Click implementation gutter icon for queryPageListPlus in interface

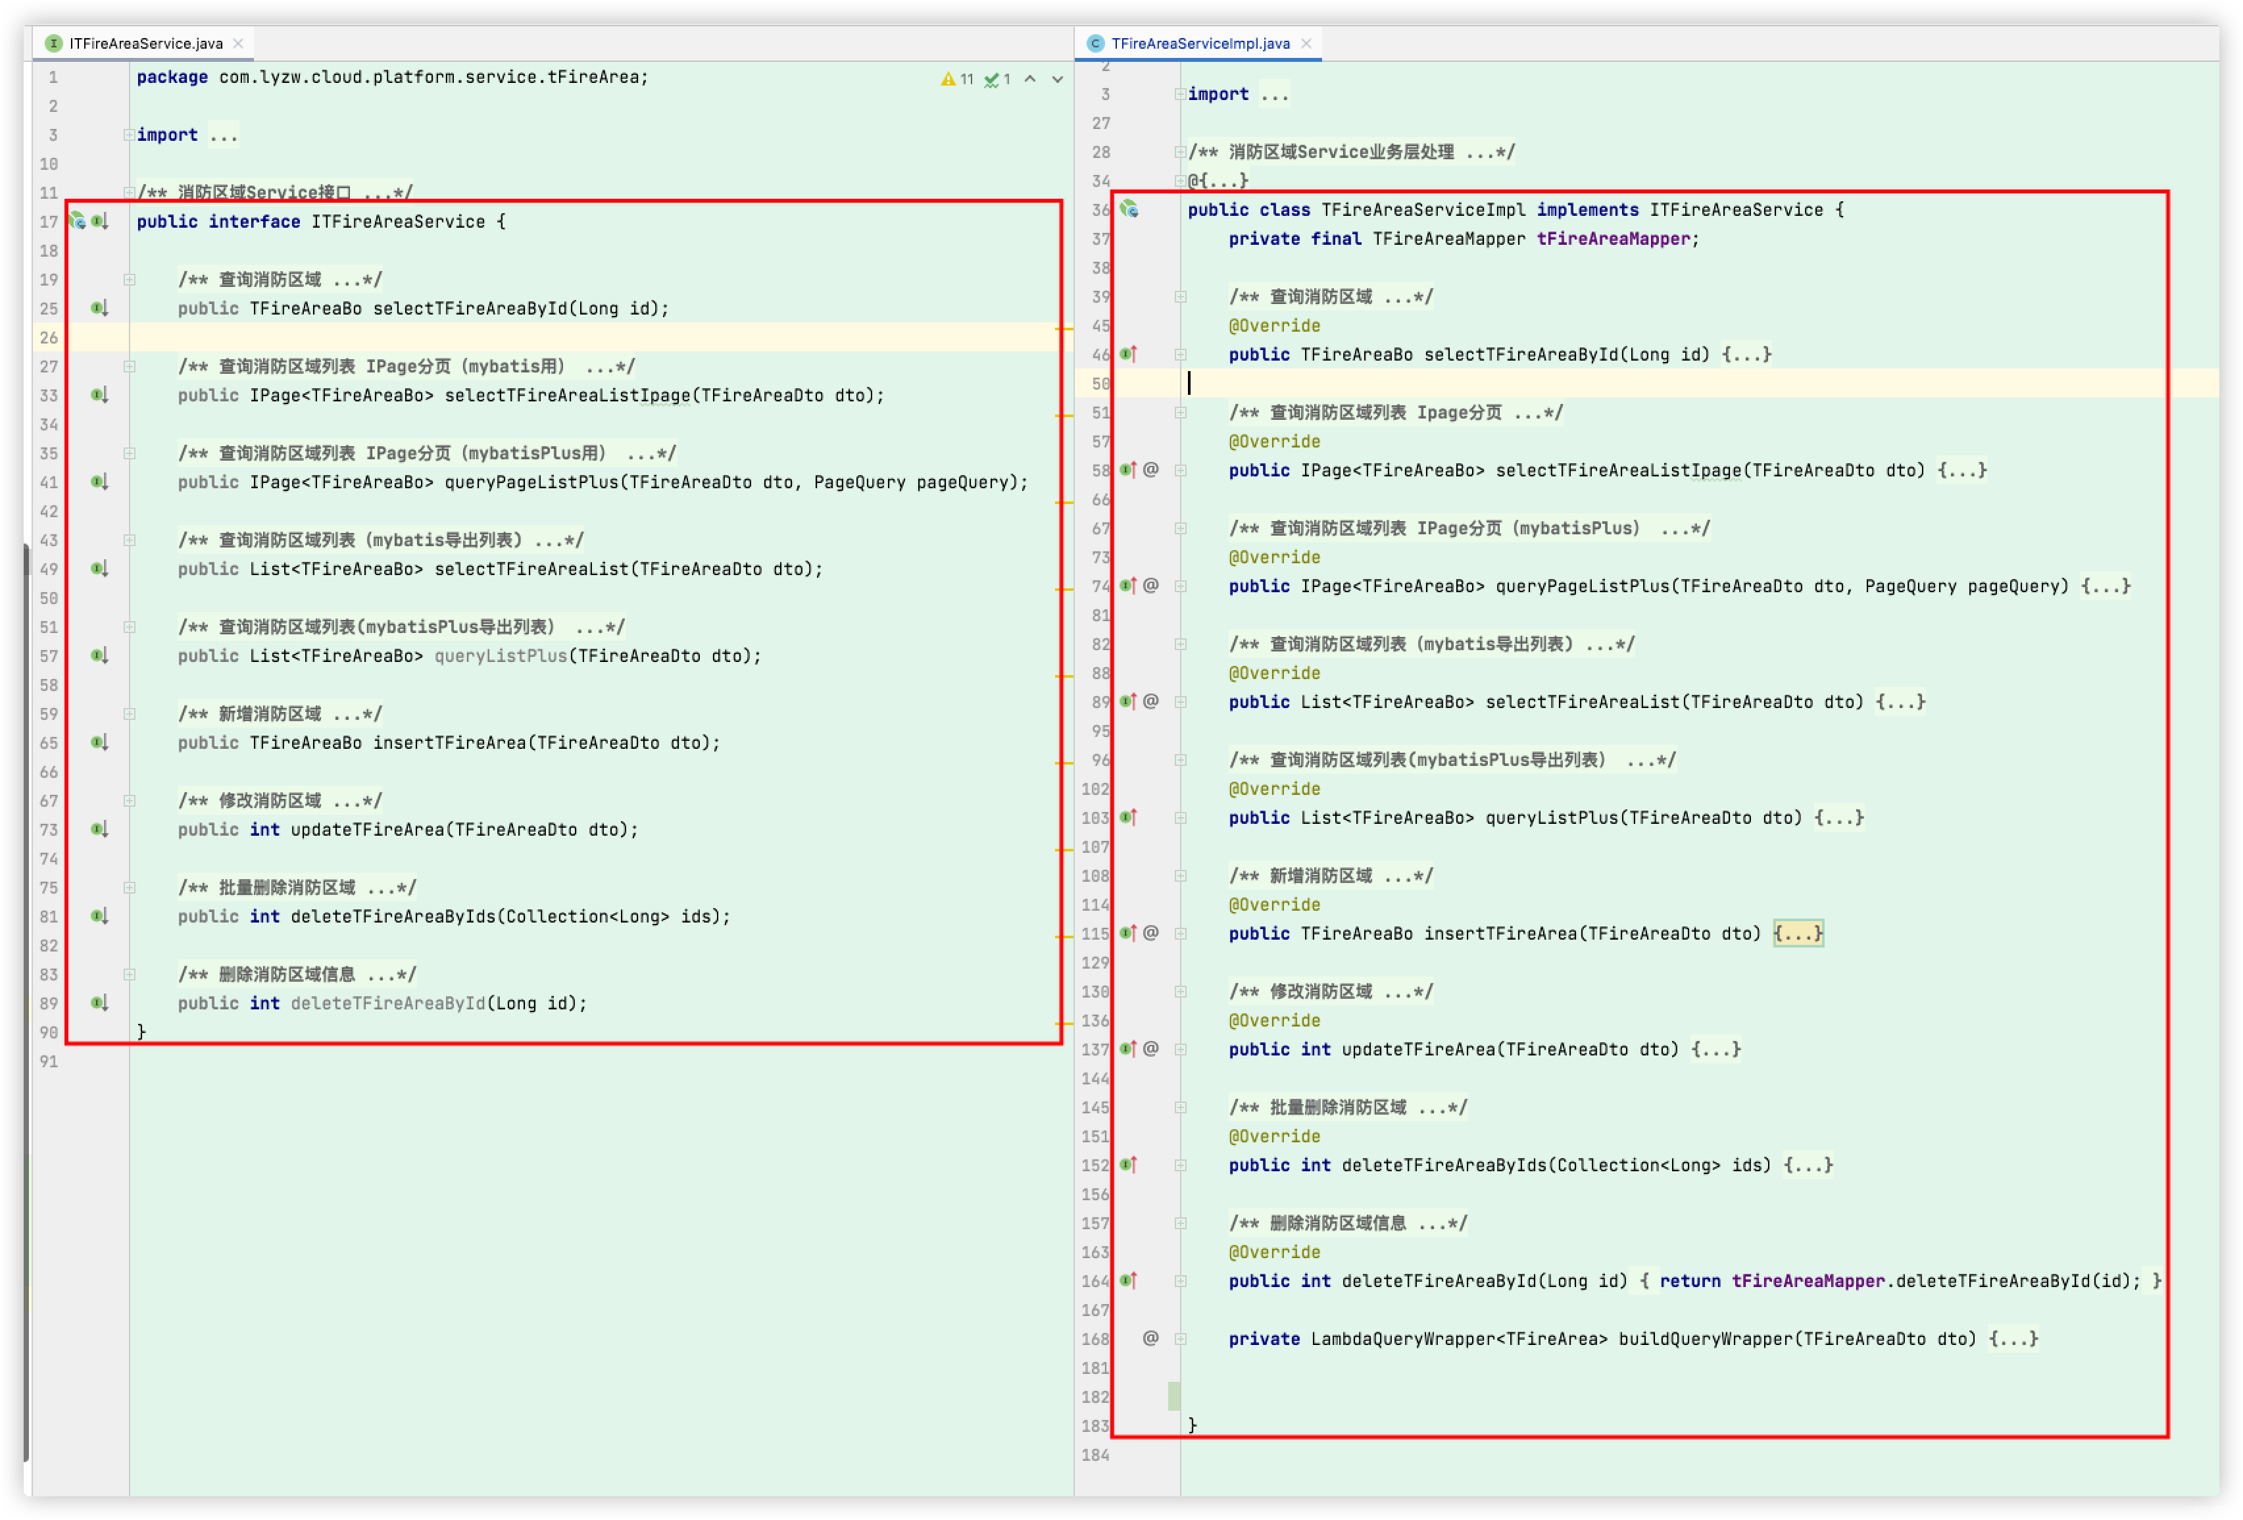(99, 482)
